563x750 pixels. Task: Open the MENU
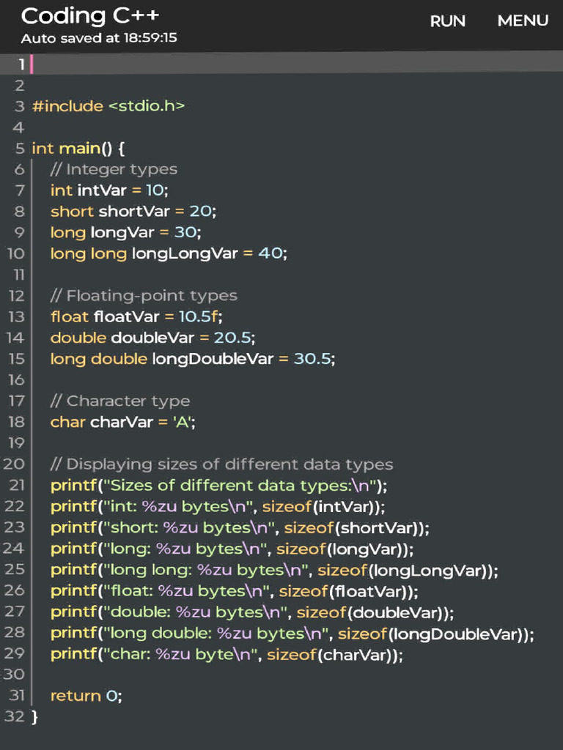(522, 21)
